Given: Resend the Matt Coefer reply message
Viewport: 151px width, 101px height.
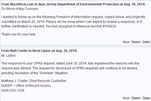Looking at the screenshot, I should [136, 98].
